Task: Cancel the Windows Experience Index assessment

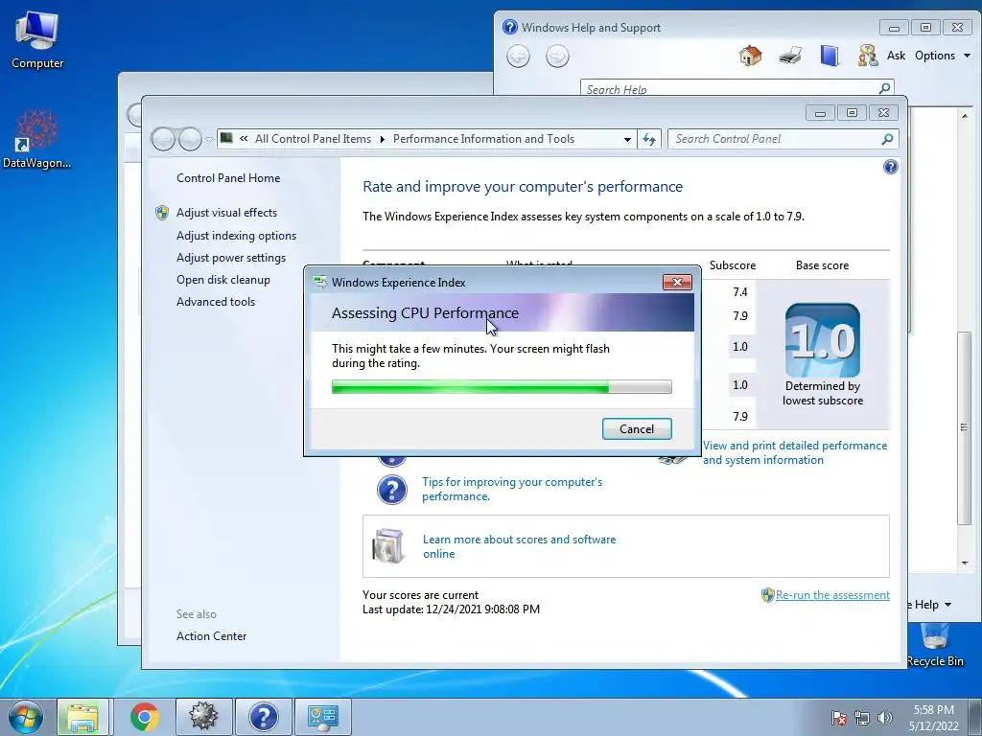Action: click(x=637, y=428)
